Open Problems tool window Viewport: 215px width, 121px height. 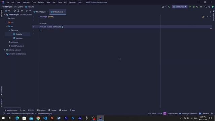[41, 110]
